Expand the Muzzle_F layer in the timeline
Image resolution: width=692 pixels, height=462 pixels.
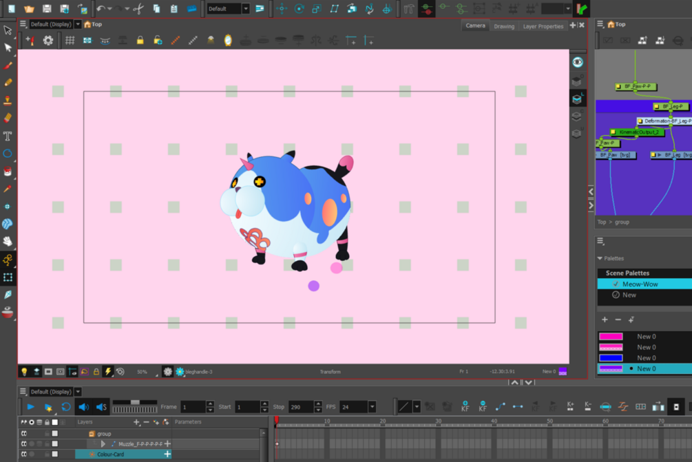(x=103, y=443)
